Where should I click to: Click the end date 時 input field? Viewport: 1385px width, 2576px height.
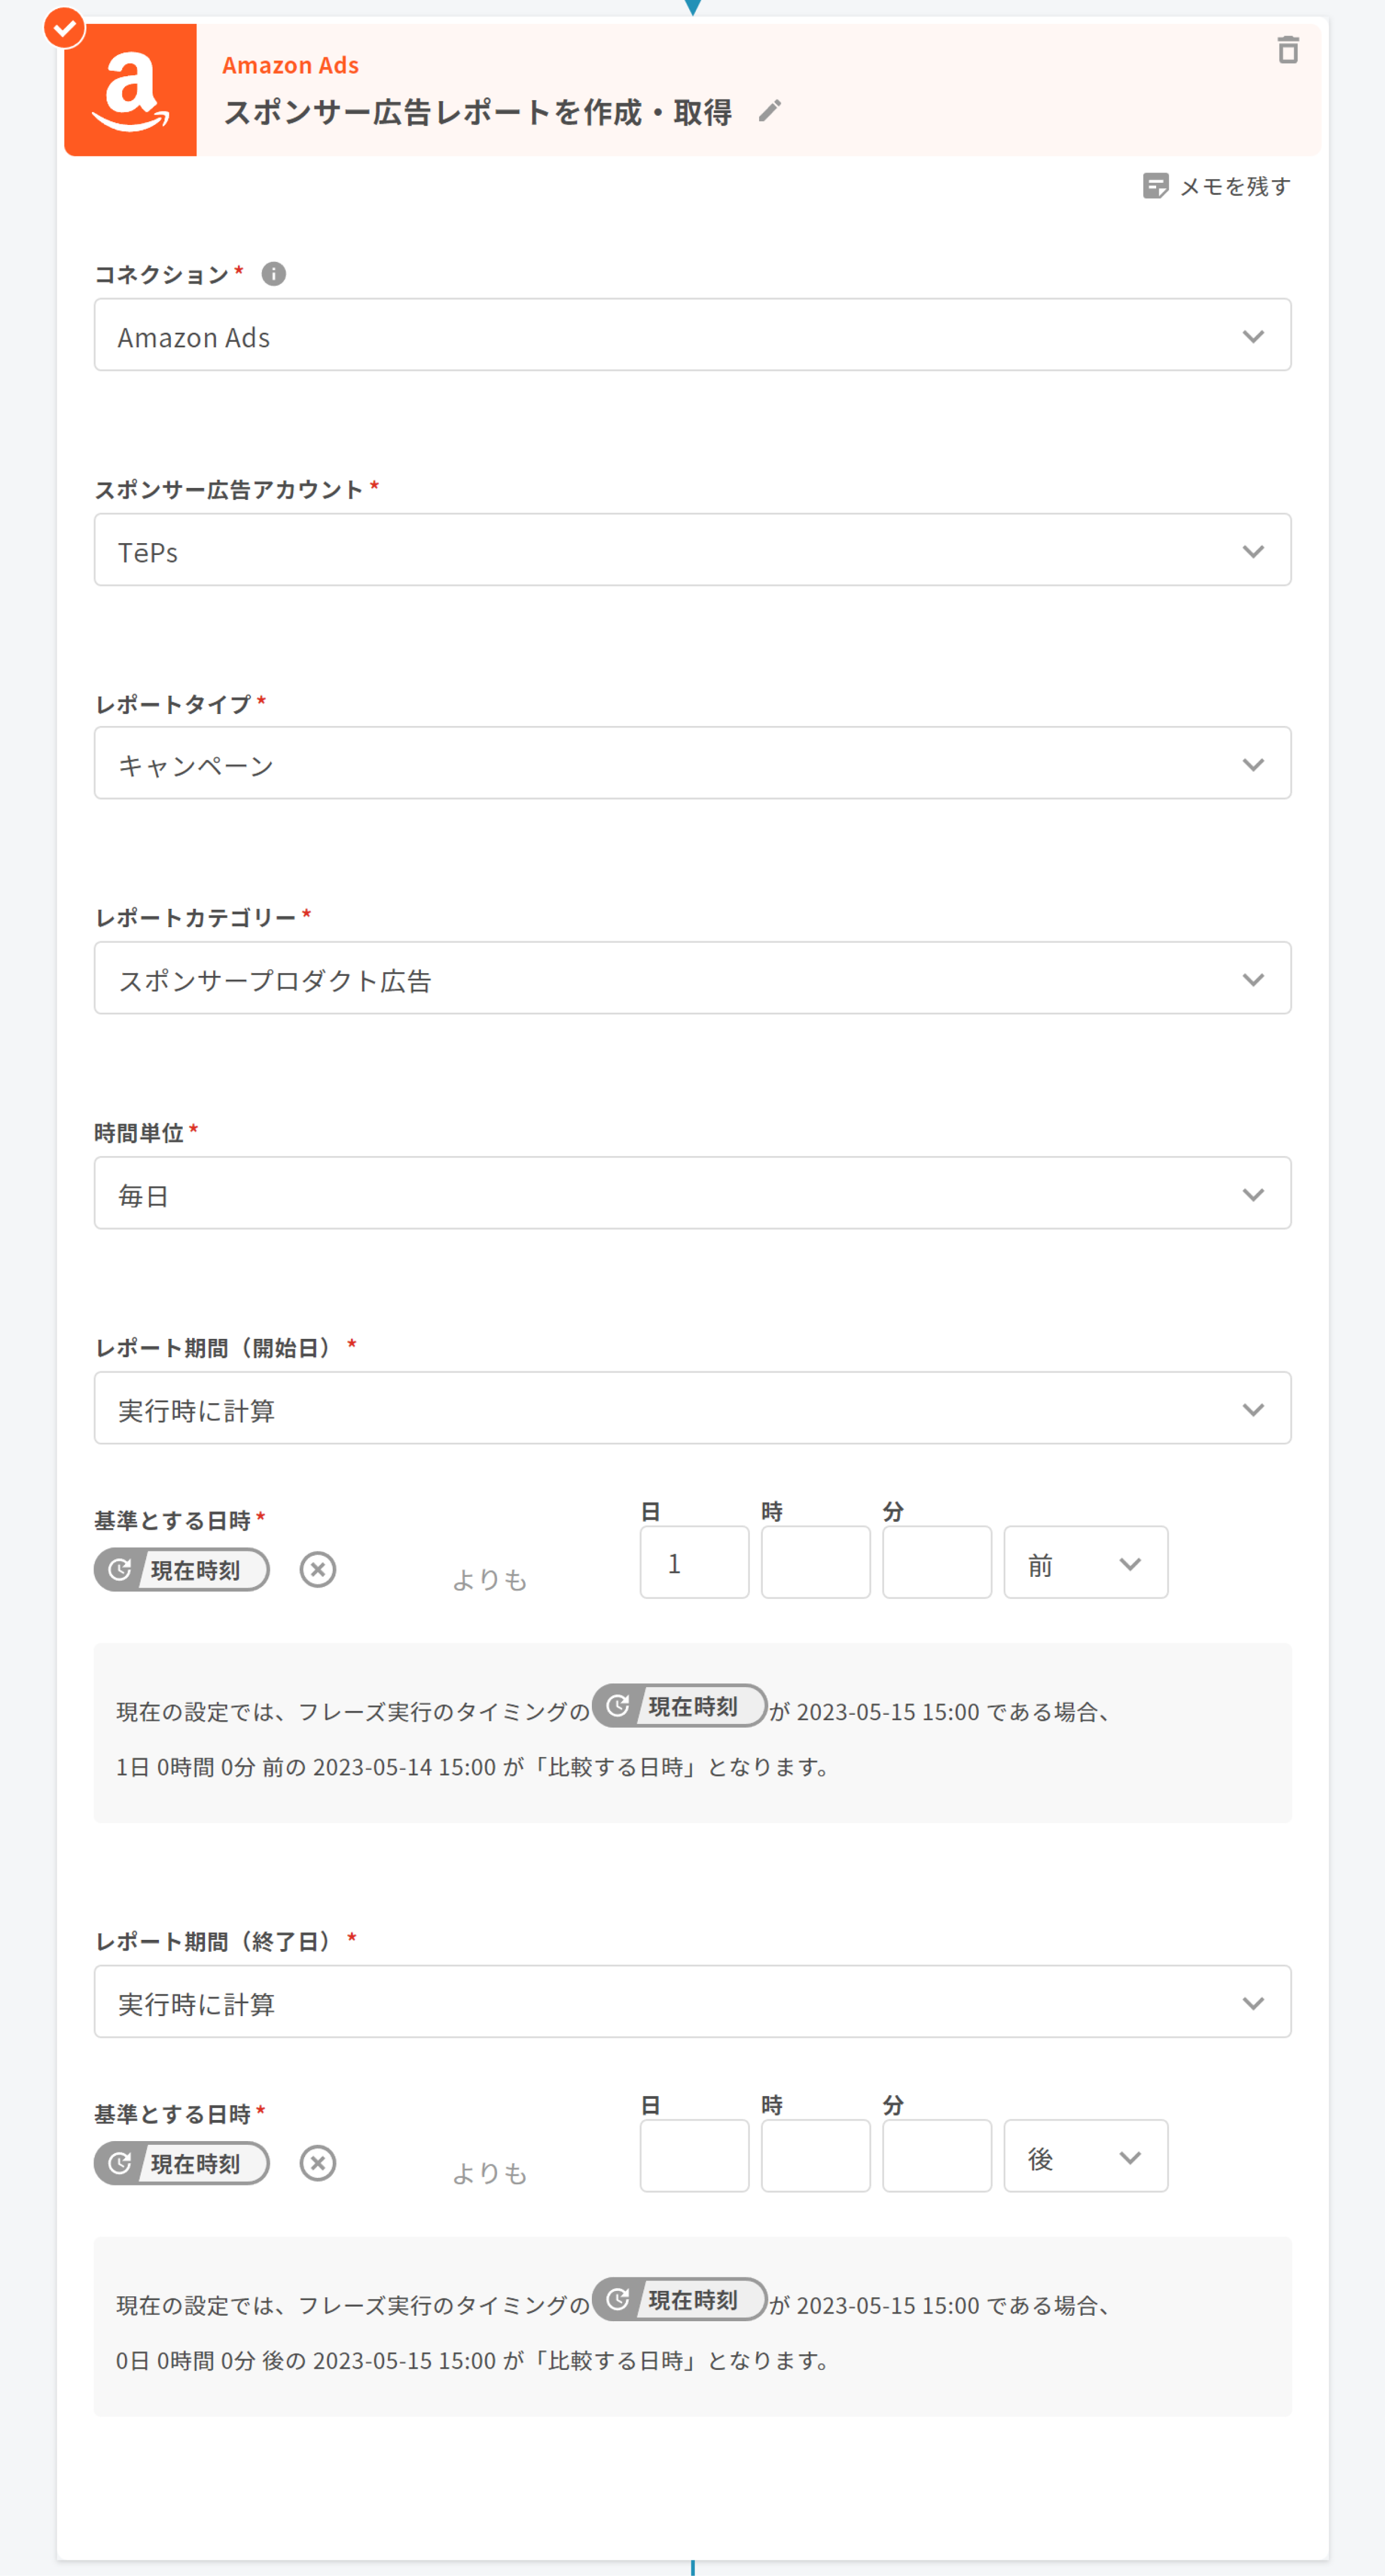click(x=815, y=2156)
